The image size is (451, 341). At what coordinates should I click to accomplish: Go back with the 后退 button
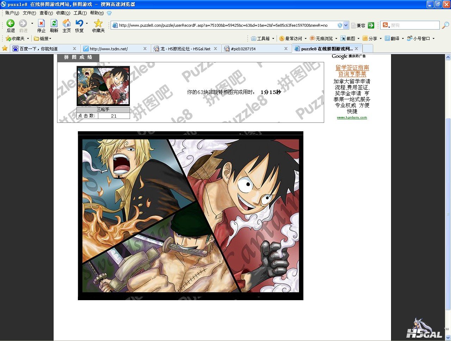click(x=11, y=26)
